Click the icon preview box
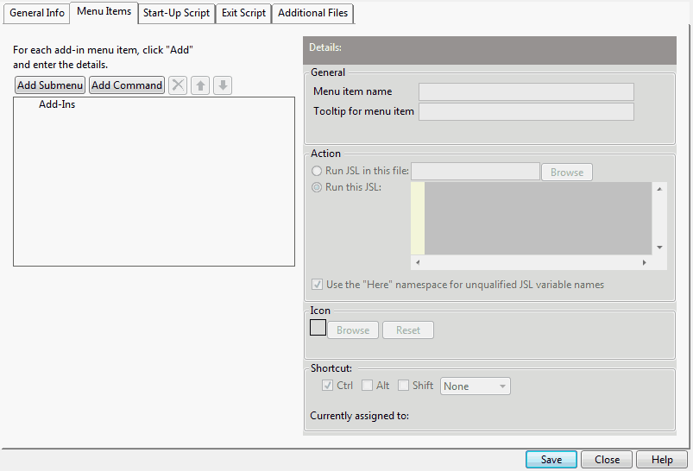Viewport: 693px width, 471px height. pyautogui.click(x=318, y=329)
